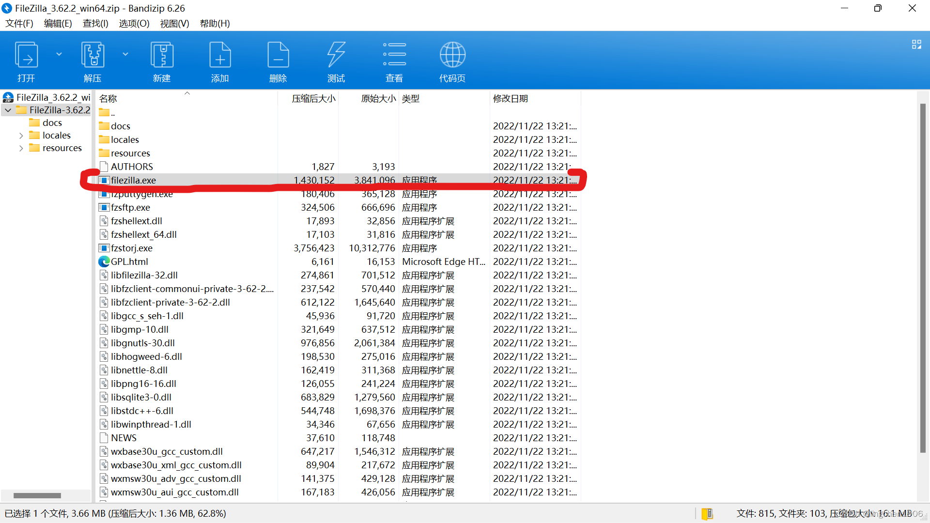Screen dimensions: 930x523
Task: Open the 文件(F) menu
Action: click(x=19, y=23)
